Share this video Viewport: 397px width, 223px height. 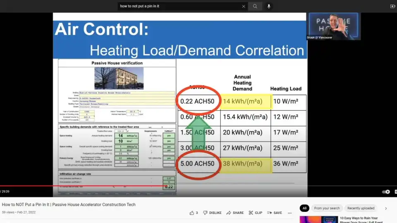(235, 213)
